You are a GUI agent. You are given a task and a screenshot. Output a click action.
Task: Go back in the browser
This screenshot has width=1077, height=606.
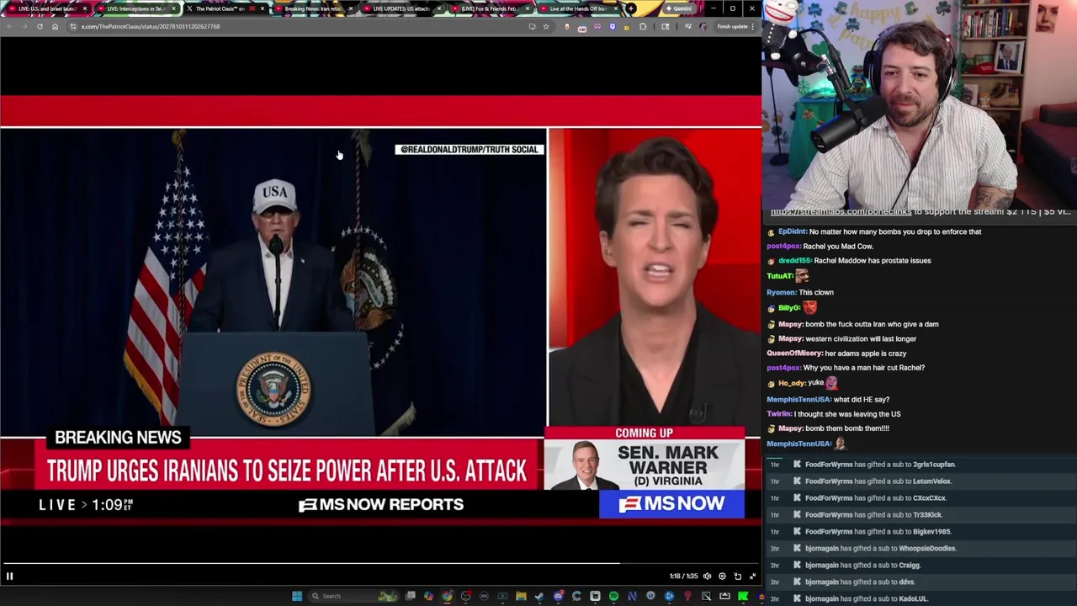8,26
